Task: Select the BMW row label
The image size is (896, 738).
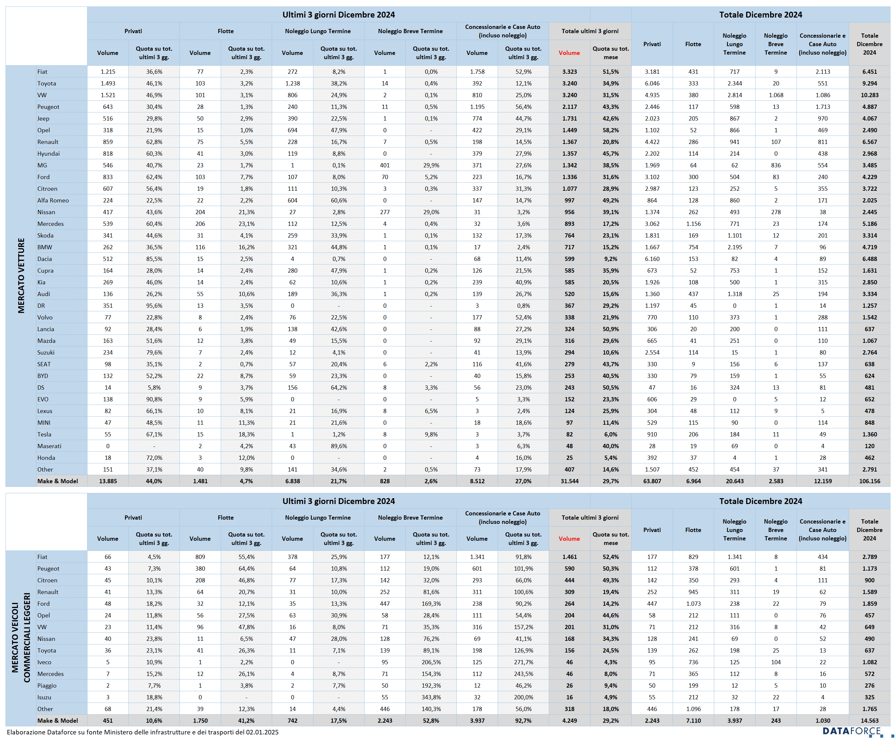Action: tap(45, 247)
